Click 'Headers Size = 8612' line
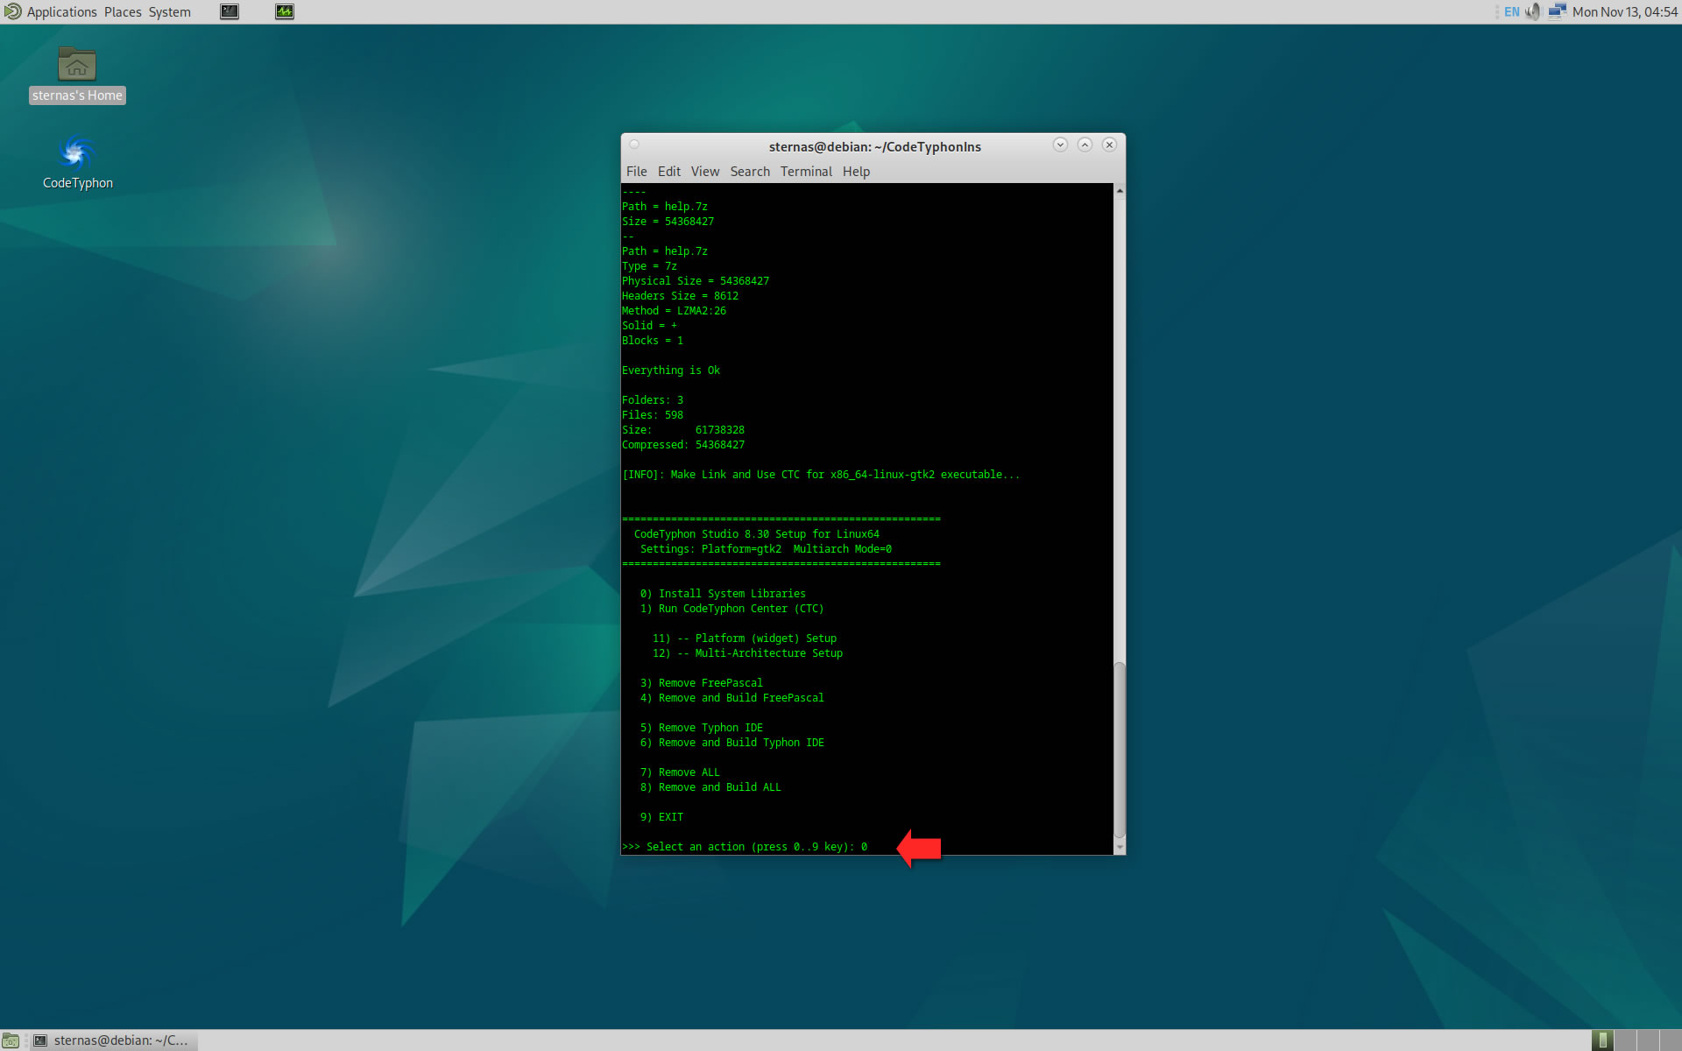This screenshot has height=1051, width=1682. [680, 296]
